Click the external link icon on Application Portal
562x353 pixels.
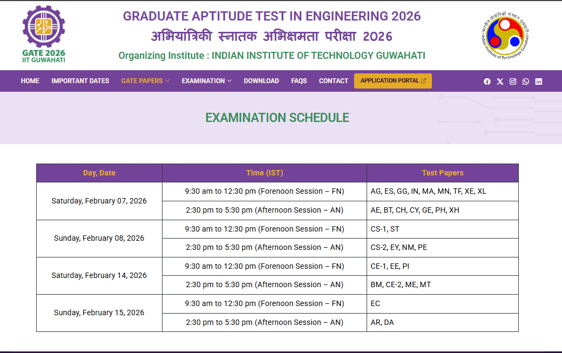pyautogui.click(x=423, y=81)
